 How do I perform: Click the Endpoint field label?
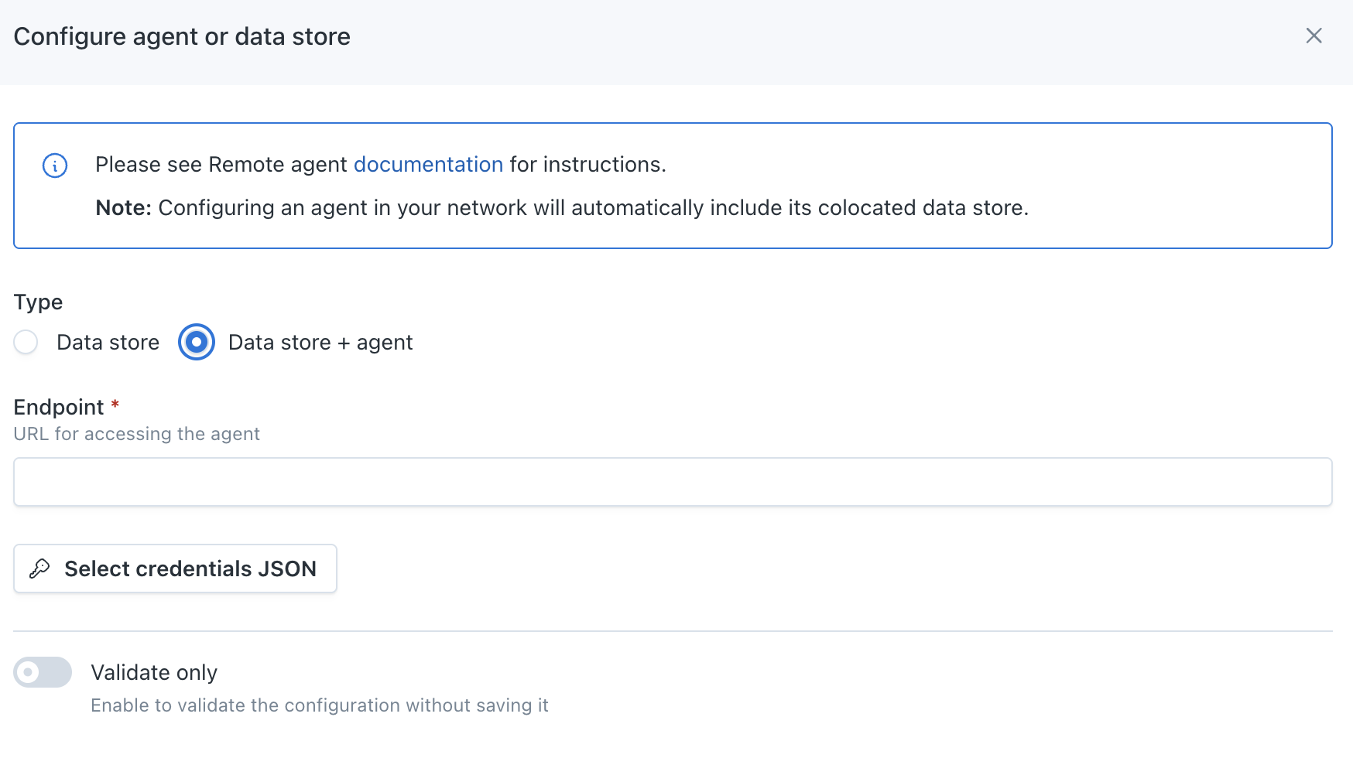(59, 408)
